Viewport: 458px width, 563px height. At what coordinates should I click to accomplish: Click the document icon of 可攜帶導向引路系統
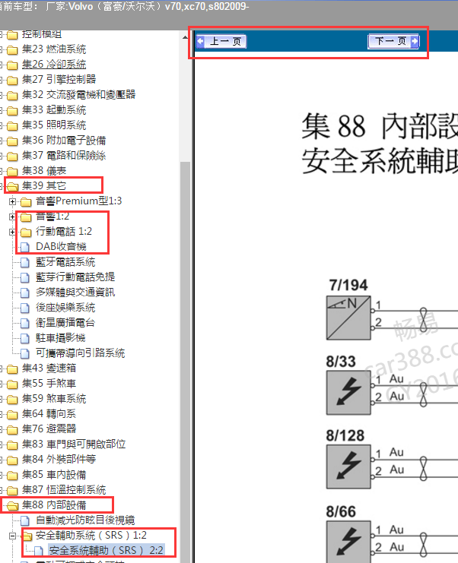coord(25,353)
